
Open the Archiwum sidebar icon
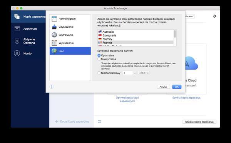coord(17,29)
